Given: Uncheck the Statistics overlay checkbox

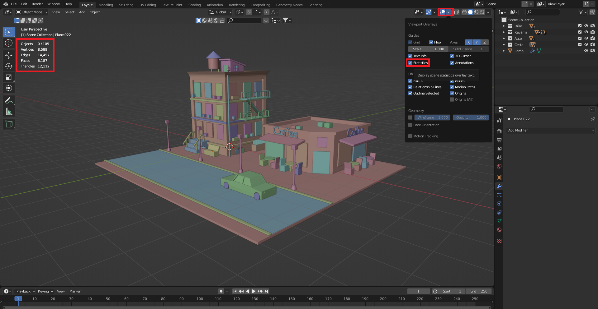Looking at the screenshot, I should click(x=411, y=63).
